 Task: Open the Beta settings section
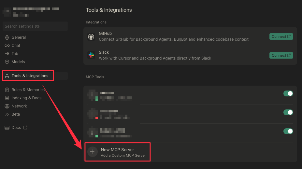coord(16,114)
